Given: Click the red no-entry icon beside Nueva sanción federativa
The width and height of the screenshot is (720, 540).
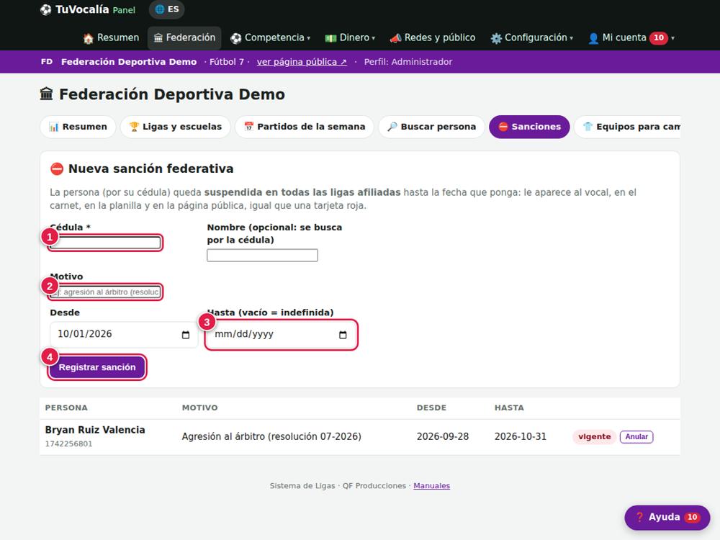Looking at the screenshot, I should (56, 169).
